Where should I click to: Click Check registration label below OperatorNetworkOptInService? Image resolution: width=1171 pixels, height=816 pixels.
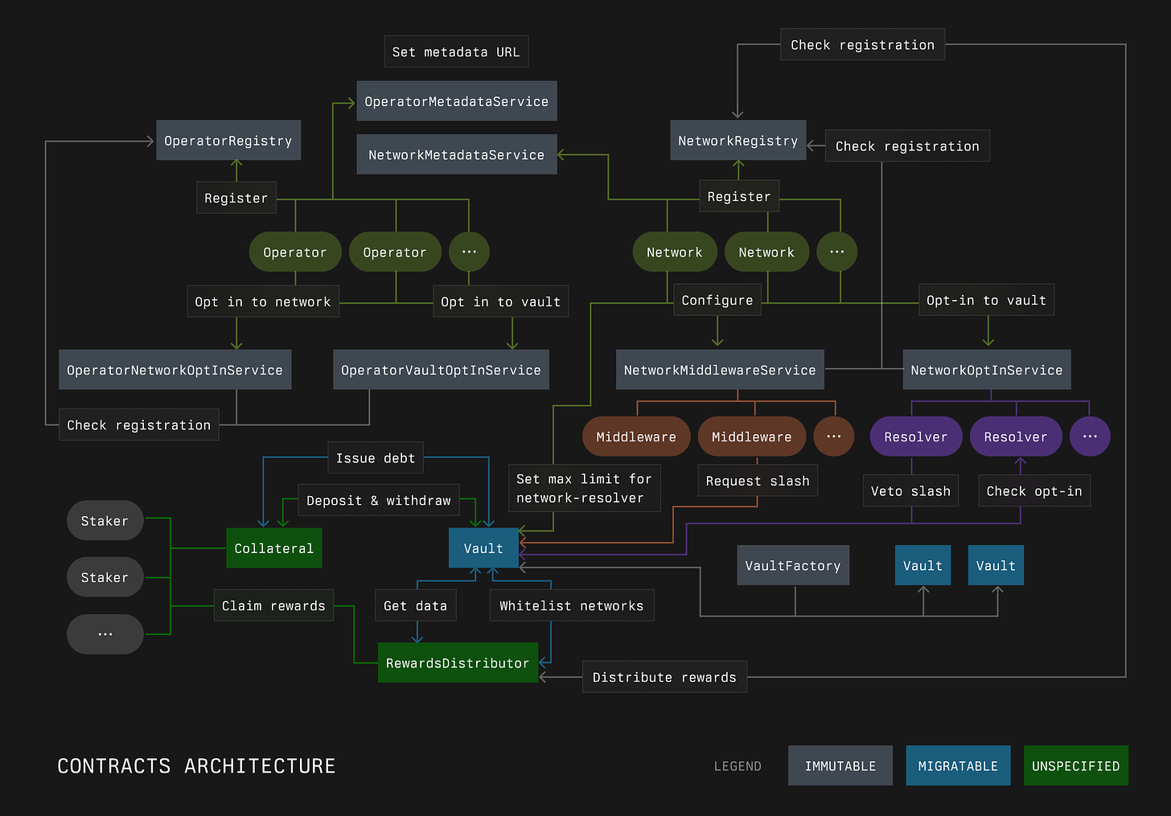tap(139, 424)
